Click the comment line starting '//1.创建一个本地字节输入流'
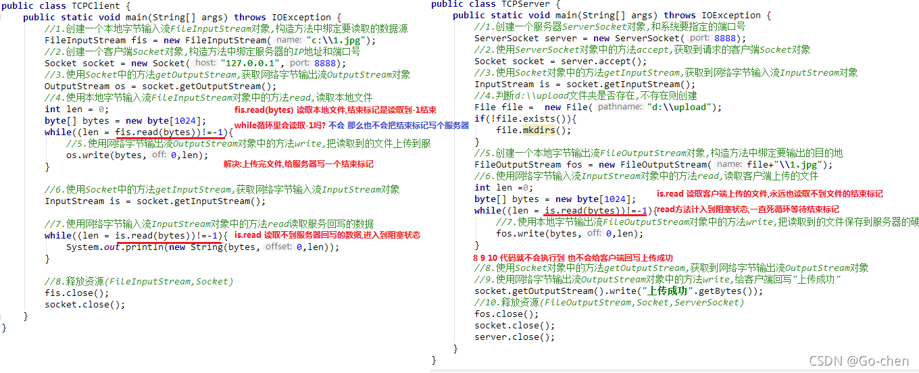919x373 pixels. tap(226, 28)
